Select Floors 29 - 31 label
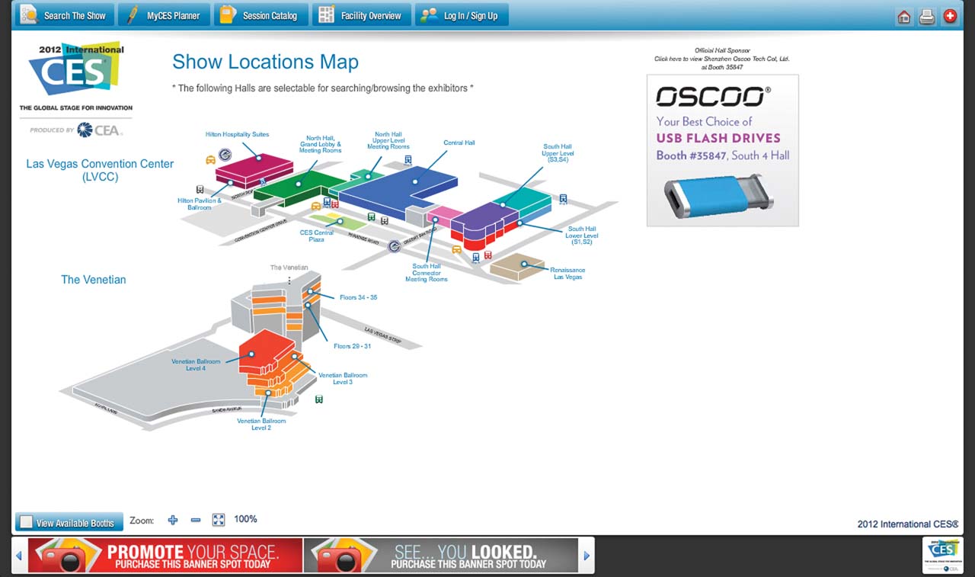 353,346
